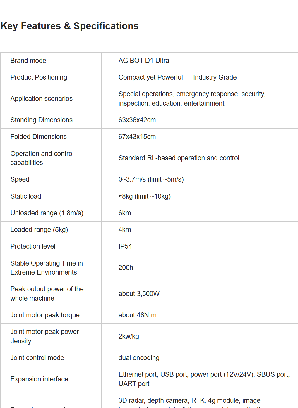Select the Application scenarios label

[x=41, y=99]
